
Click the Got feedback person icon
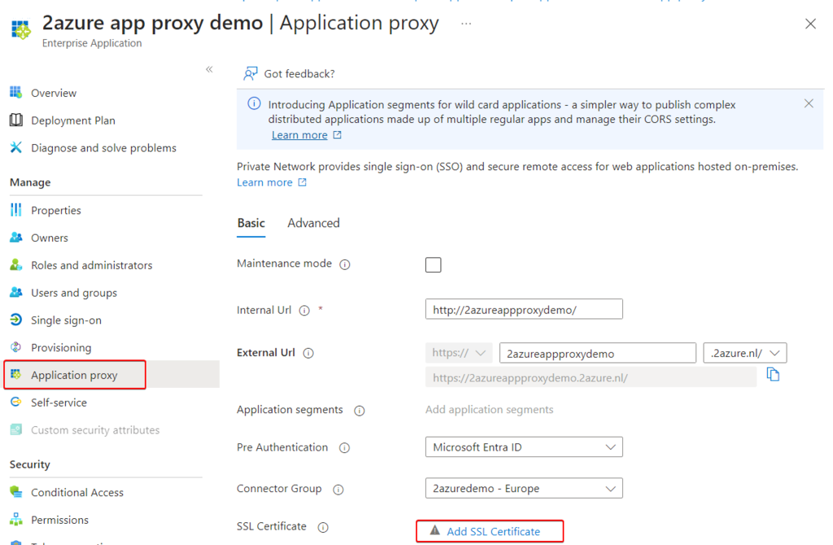point(251,73)
